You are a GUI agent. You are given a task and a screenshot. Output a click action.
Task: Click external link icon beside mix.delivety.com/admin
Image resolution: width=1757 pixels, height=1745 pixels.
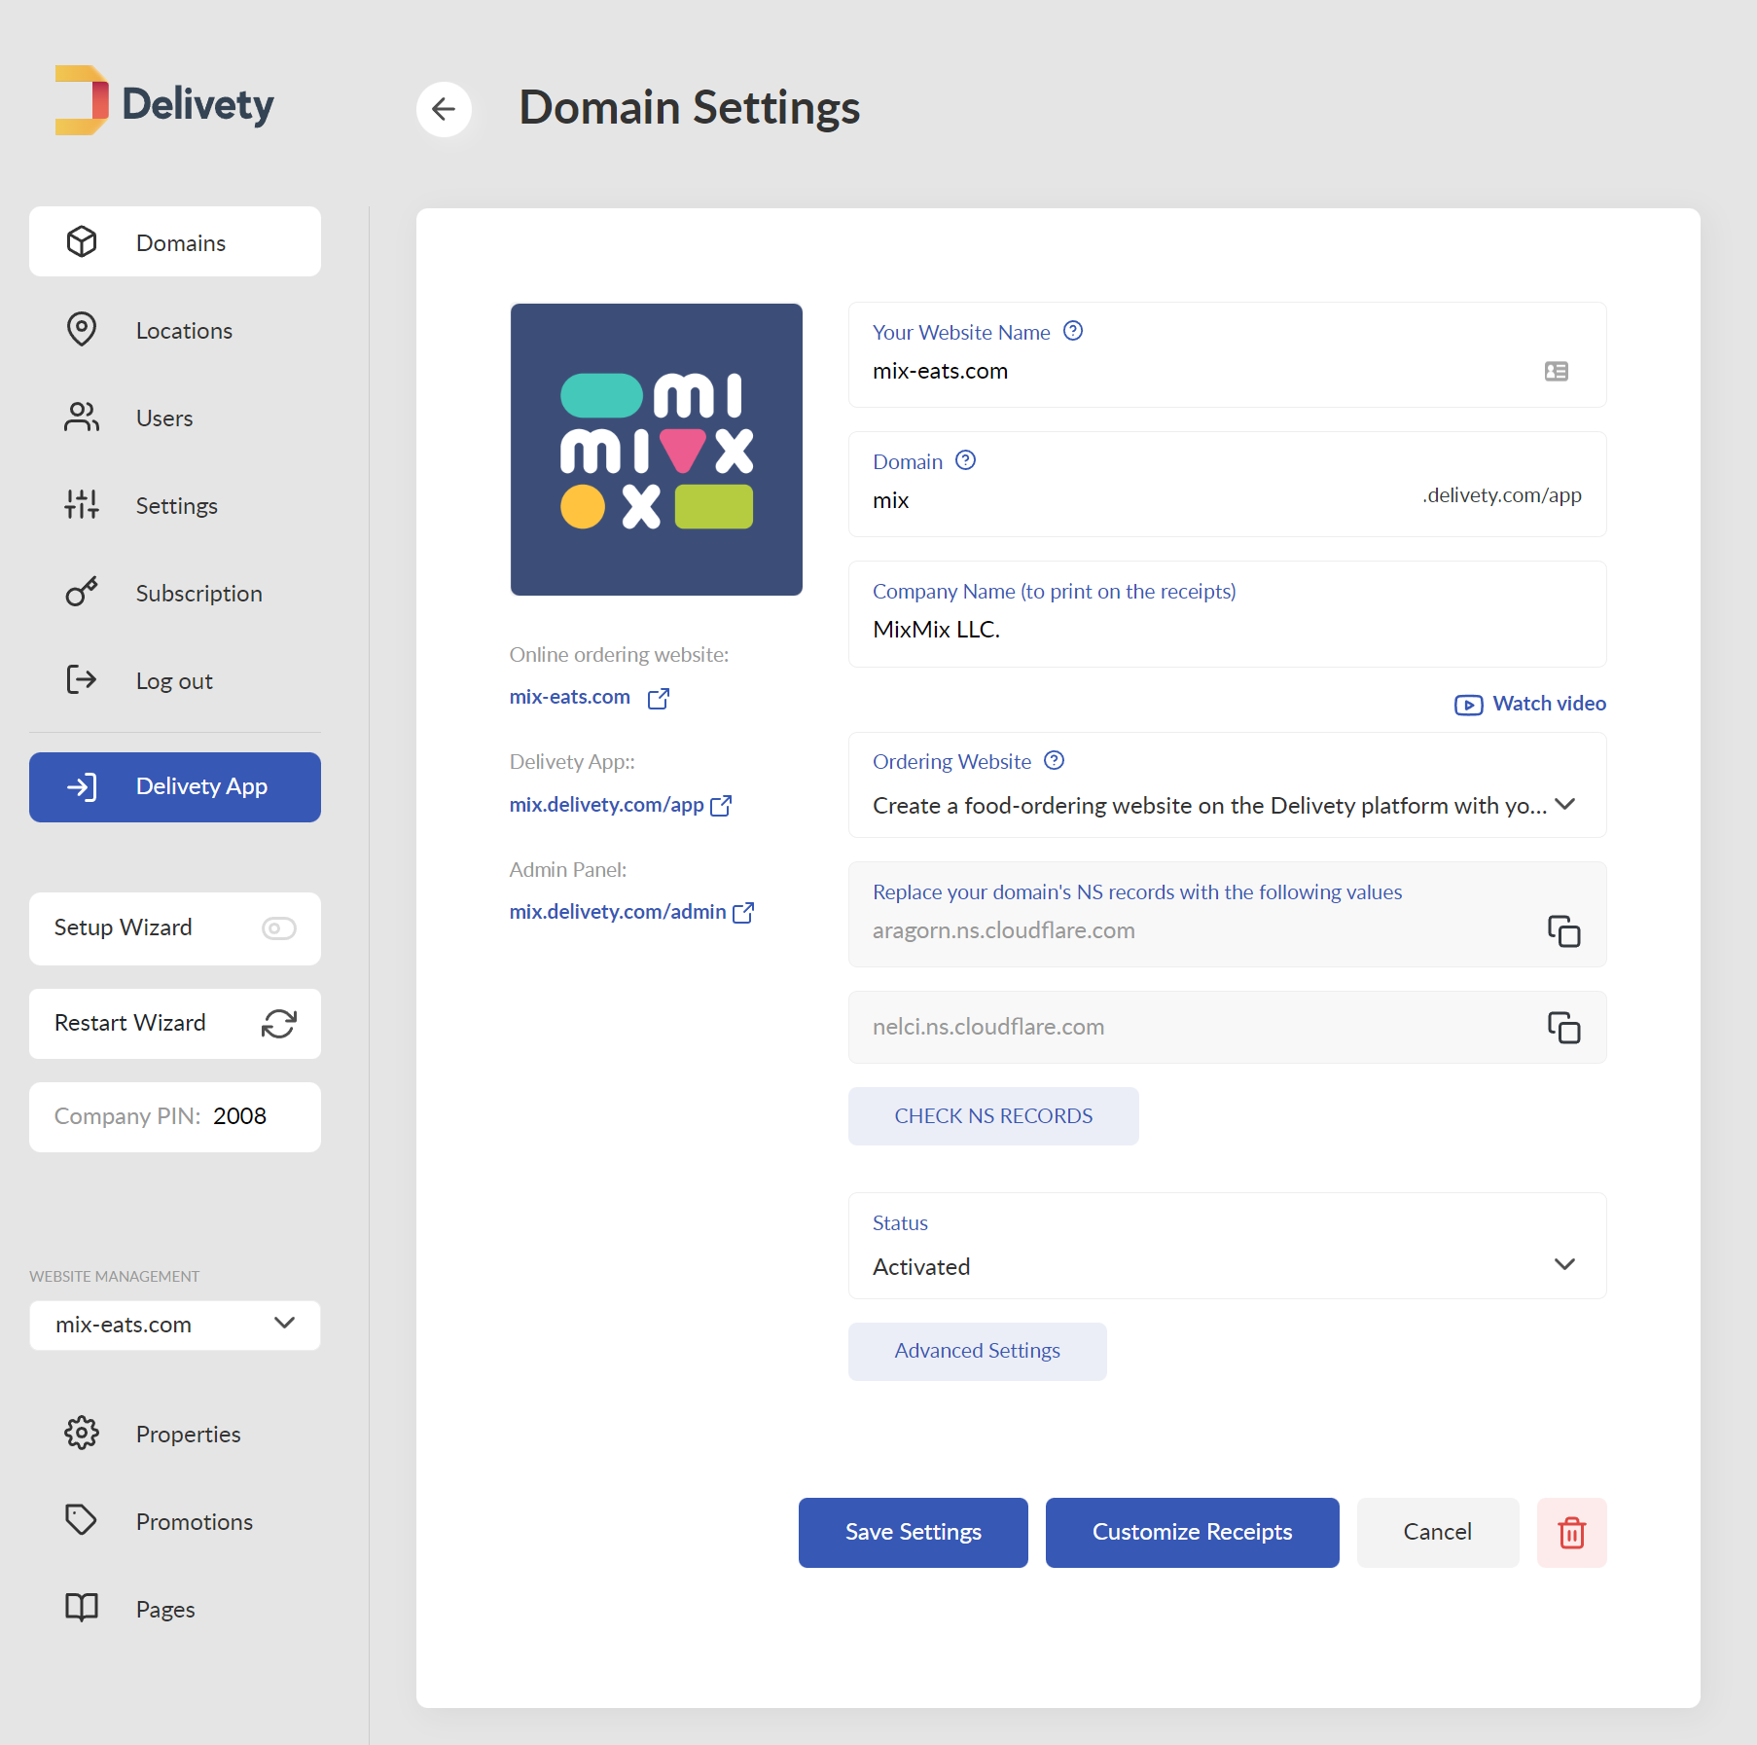[743, 913]
